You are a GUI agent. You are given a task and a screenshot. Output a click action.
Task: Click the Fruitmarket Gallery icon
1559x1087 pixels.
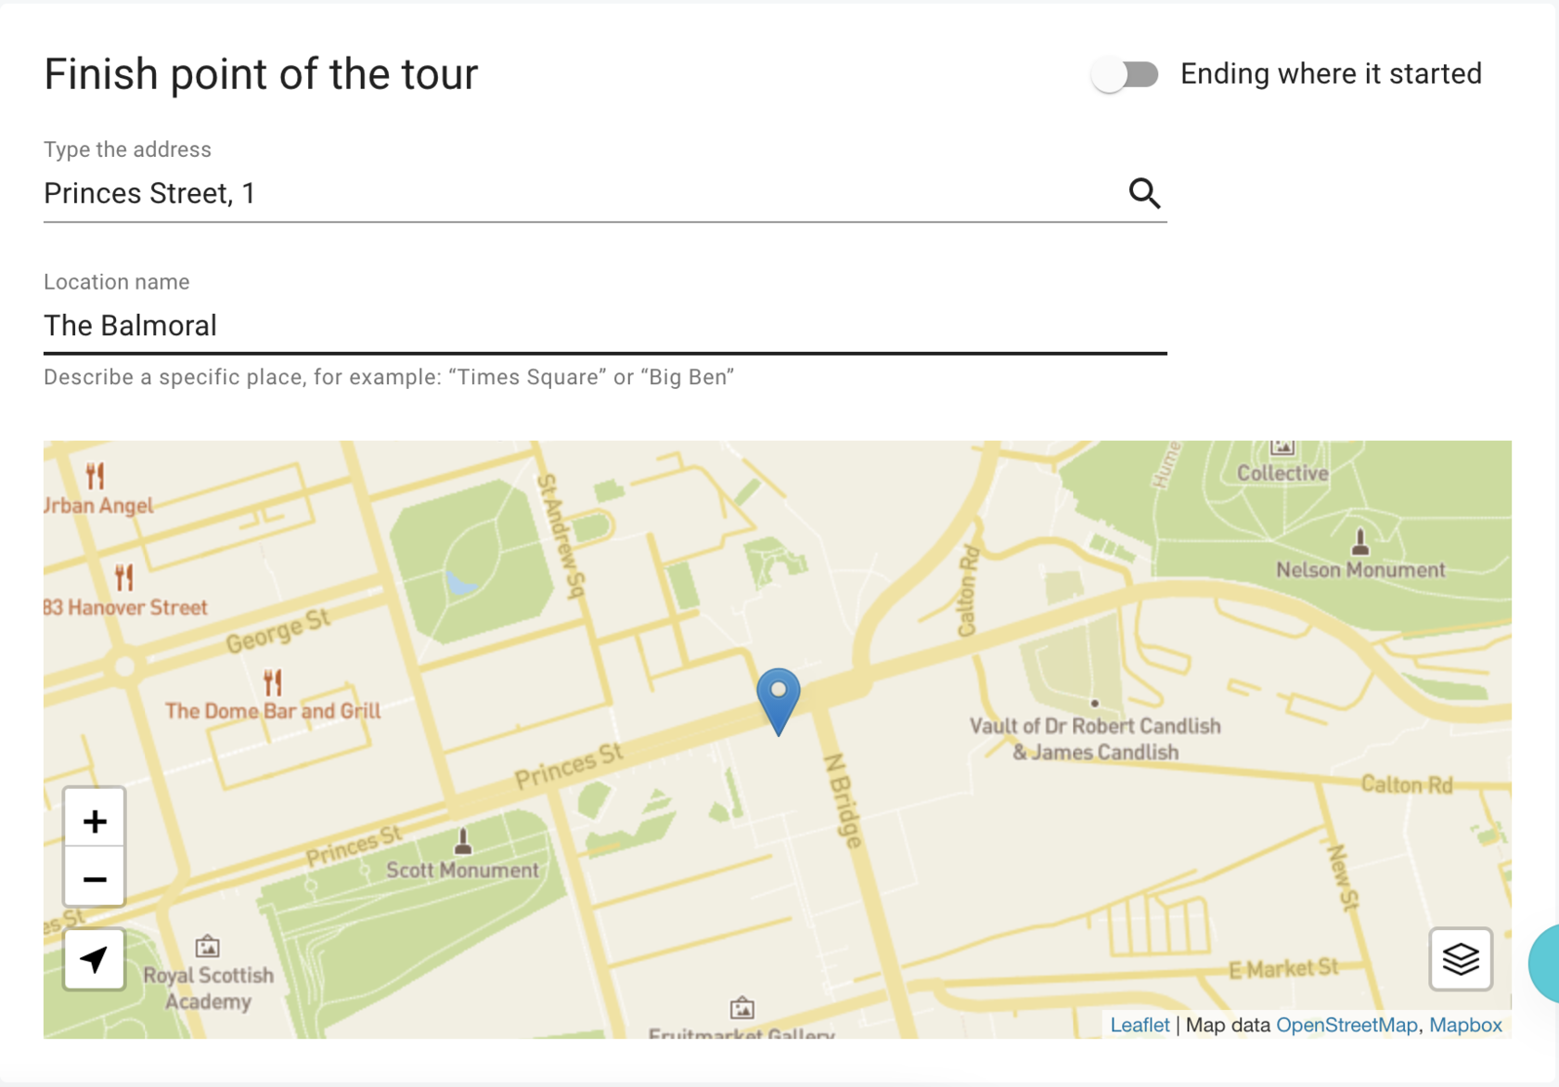[741, 1008]
